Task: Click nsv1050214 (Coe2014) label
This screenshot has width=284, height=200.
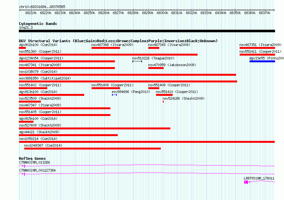Action: point(38,139)
